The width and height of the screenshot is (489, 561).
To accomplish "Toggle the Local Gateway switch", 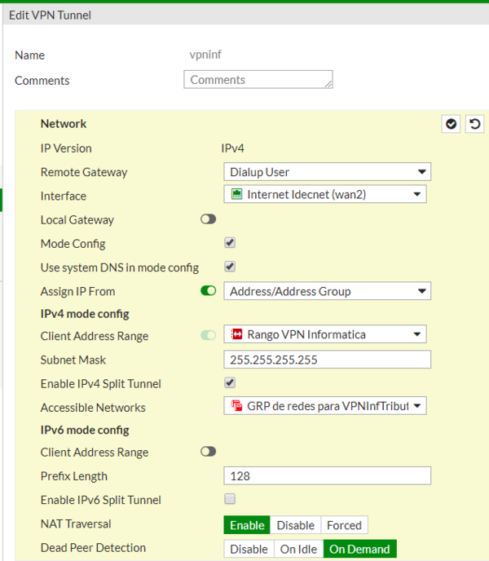I will [209, 219].
